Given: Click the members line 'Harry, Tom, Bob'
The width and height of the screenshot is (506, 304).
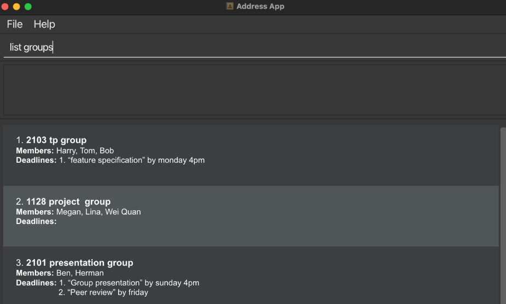Looking at the screenshot, I should point(85,151).
